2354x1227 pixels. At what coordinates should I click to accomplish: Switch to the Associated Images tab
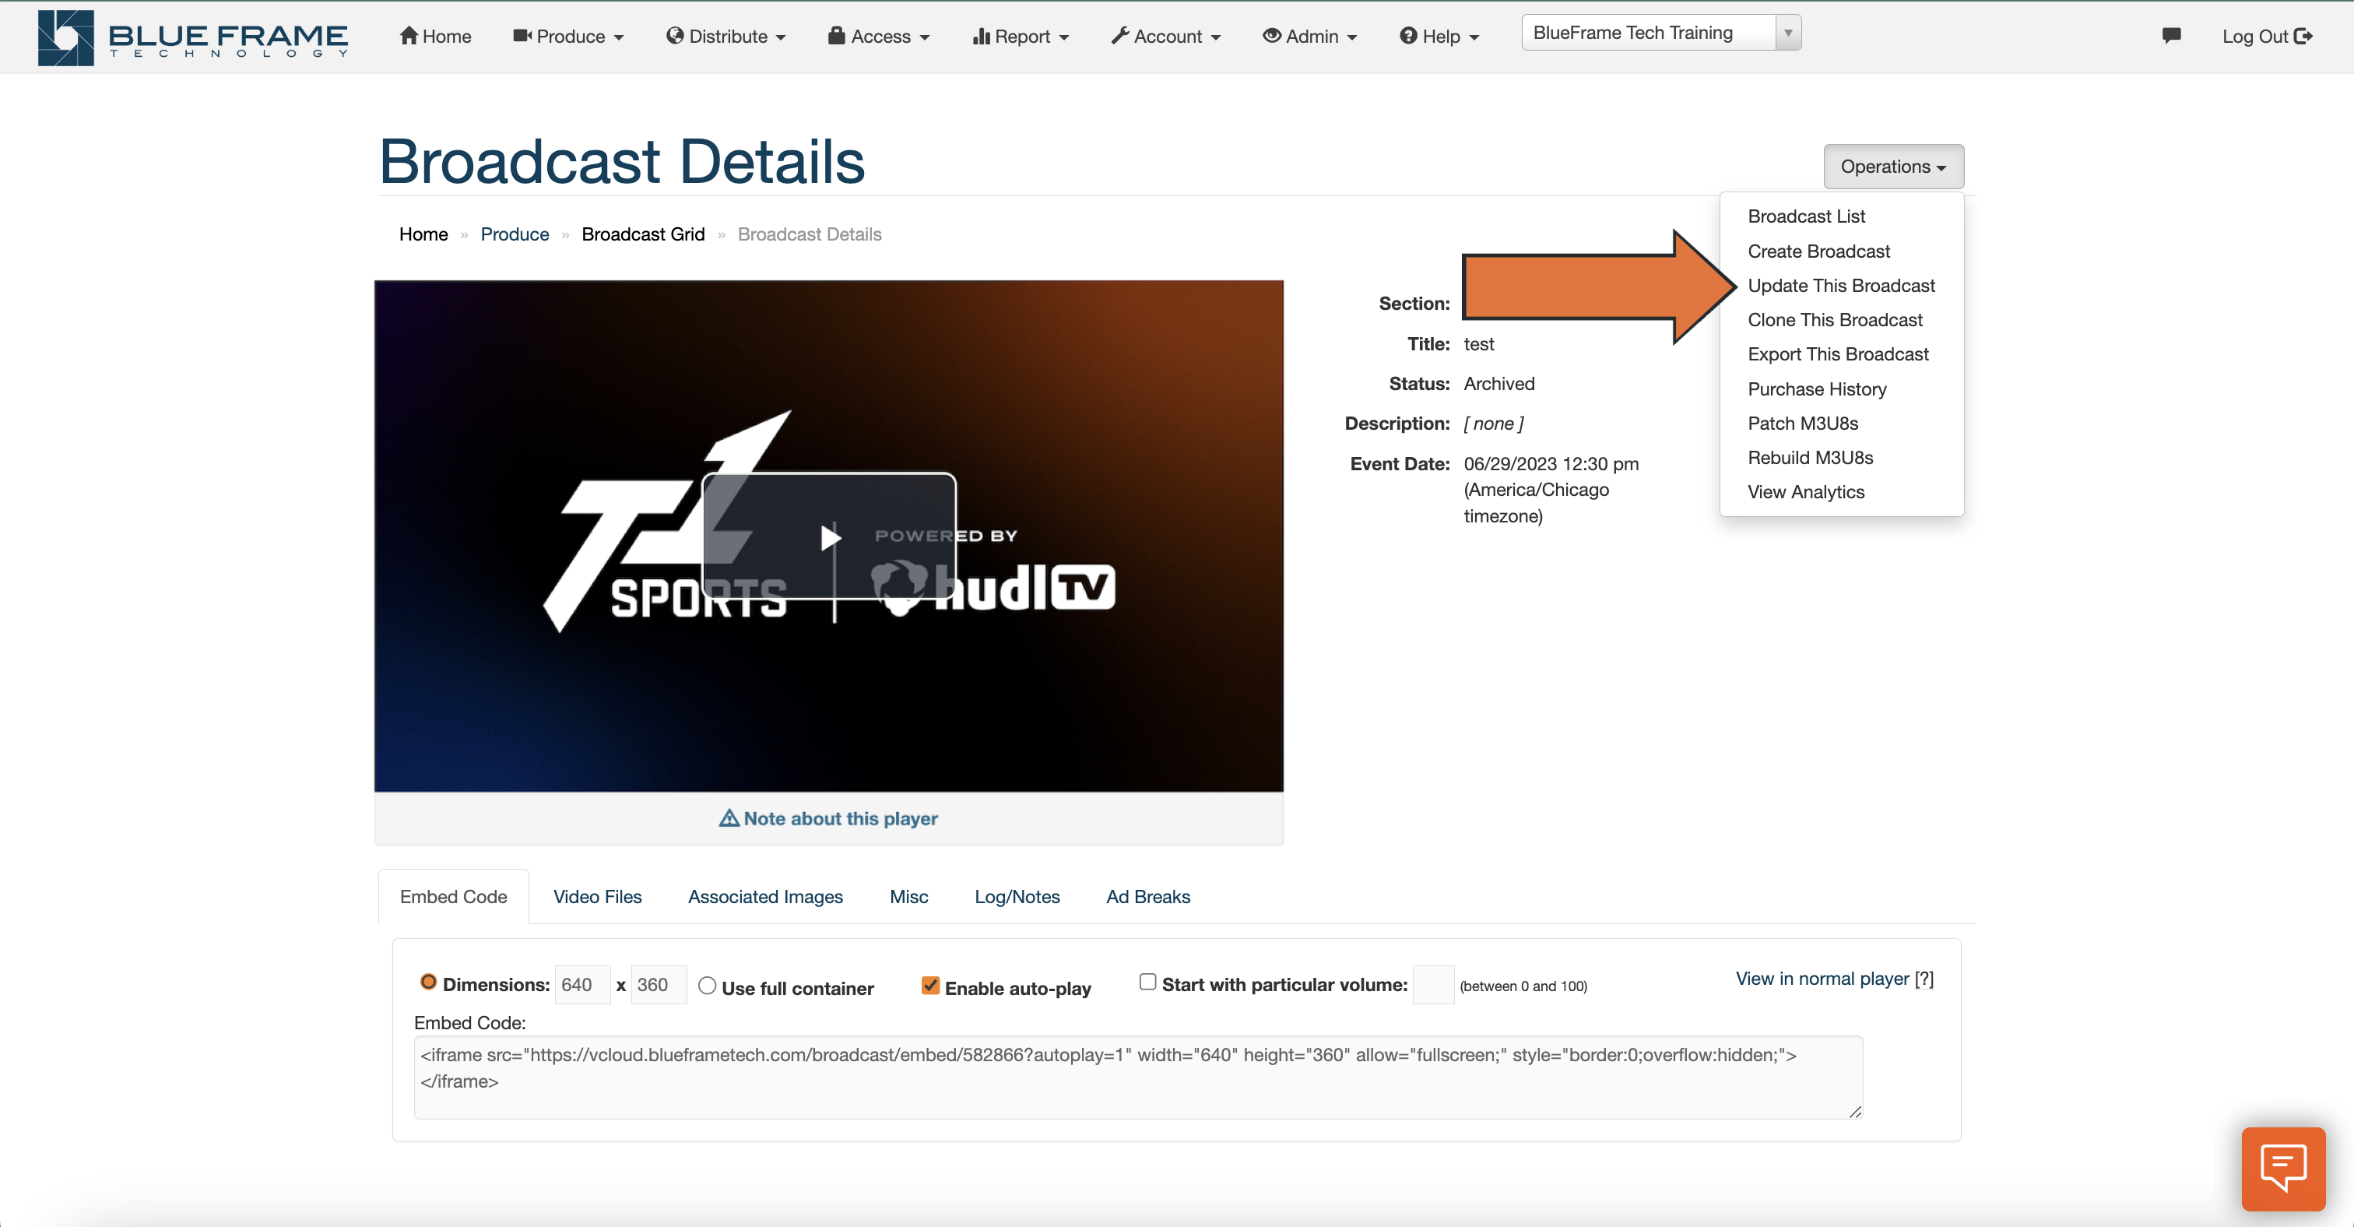click(766, 896)
